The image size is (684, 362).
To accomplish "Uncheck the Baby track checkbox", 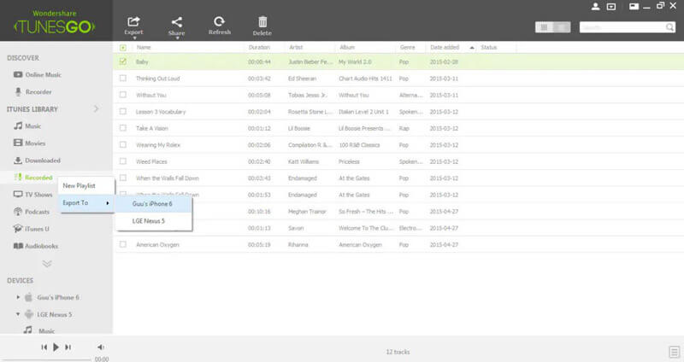I will [x=123, y=61].
